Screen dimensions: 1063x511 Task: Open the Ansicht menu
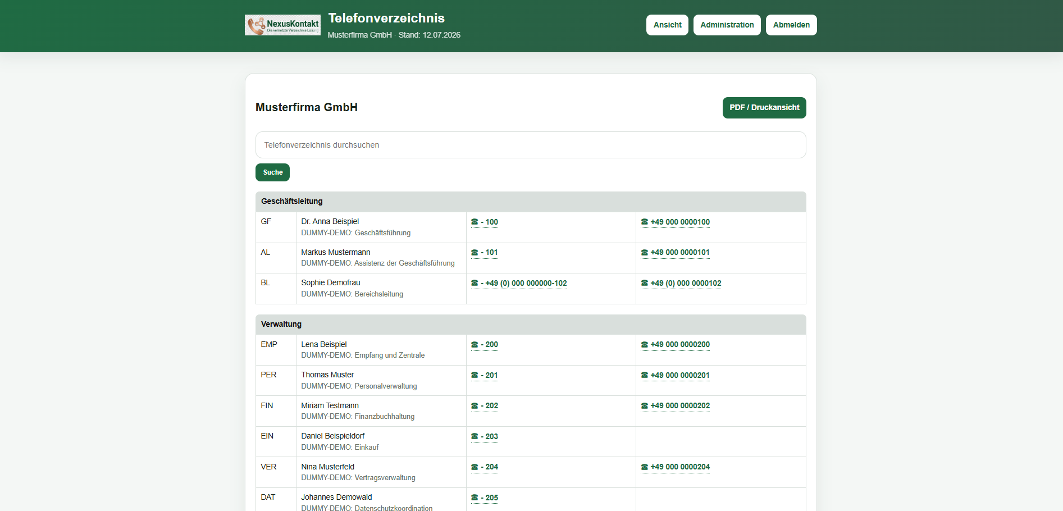[667, 25]
